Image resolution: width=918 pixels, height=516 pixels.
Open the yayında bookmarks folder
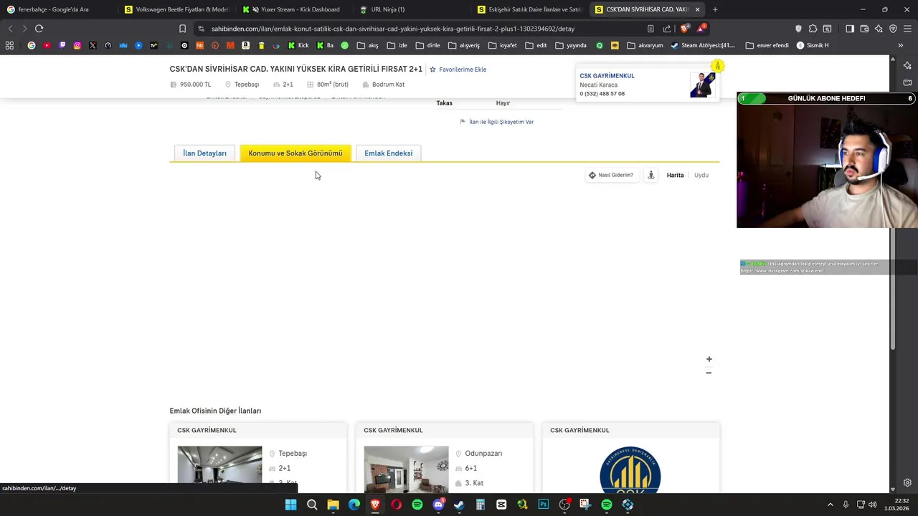click(x=570, y=45)
